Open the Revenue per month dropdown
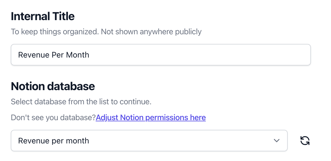The image size is (331, 161). pos(149,141)
